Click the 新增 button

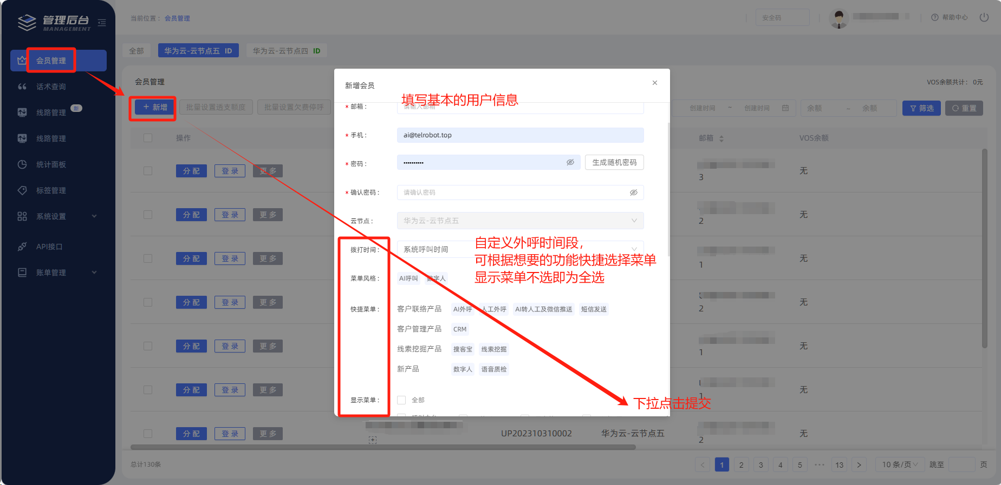click(x=155, y=108)
